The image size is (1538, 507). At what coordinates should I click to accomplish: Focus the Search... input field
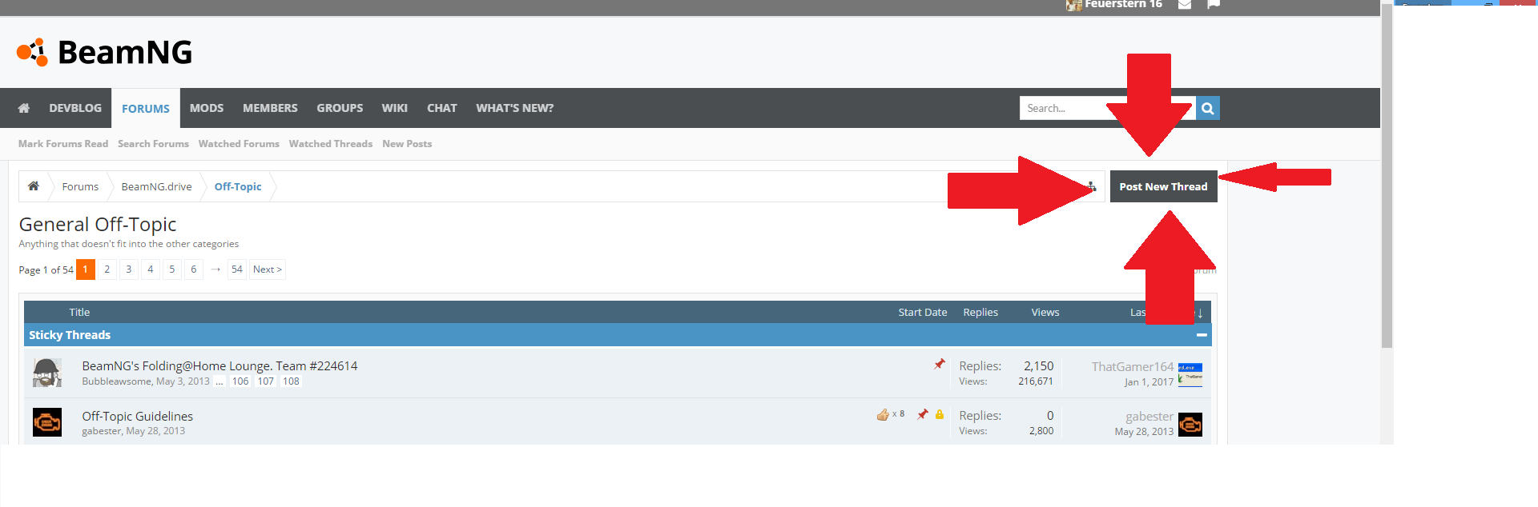tap(1108, 108)
